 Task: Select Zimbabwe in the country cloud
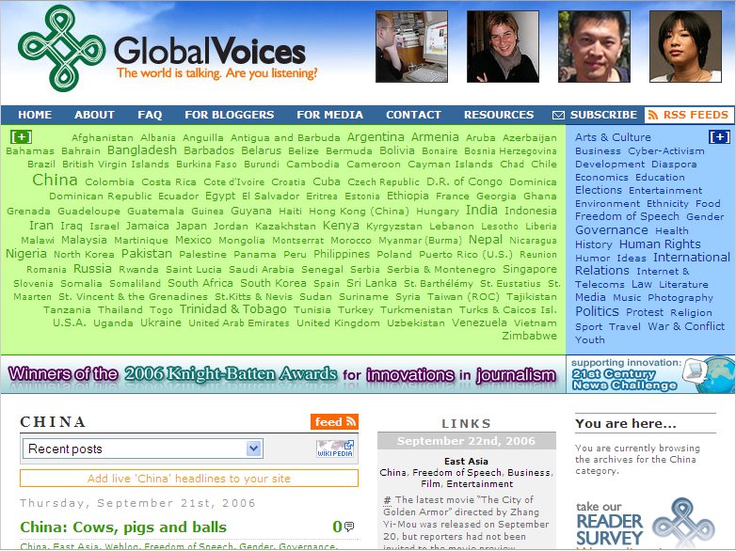530,336
